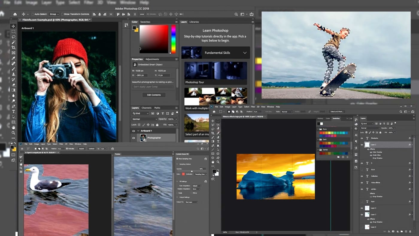419x236 pixels.
Task: Click the Select and Mask button
Action: click(337, 112)
